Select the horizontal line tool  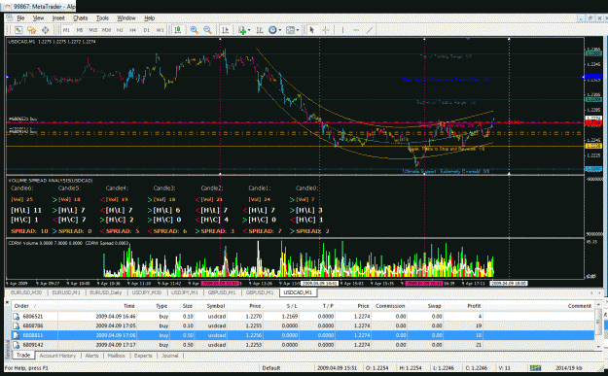[x=356, y=30]
